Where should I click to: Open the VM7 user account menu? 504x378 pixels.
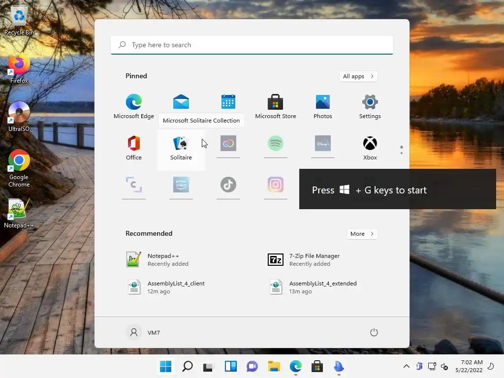(x=143, y=332)
